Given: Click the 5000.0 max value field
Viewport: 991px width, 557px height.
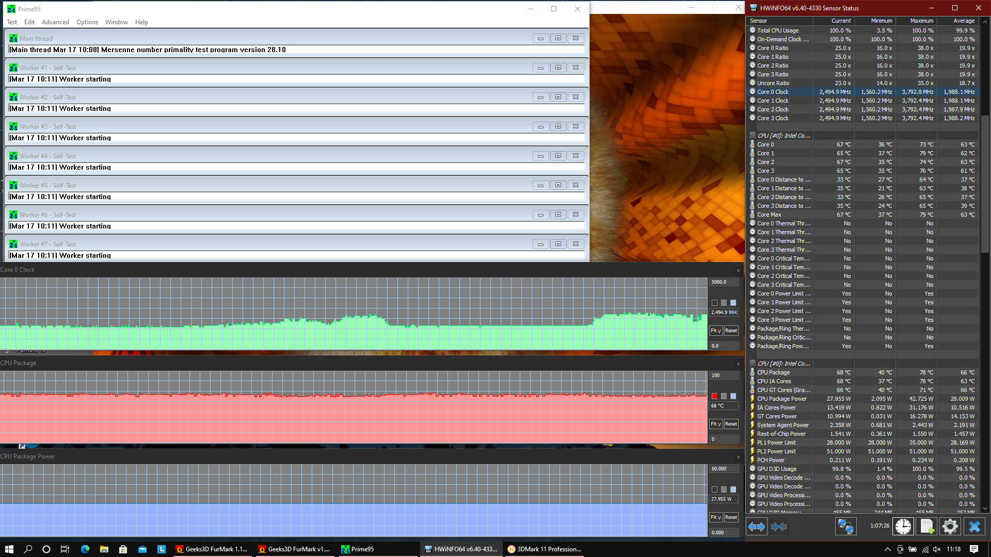Looking at the screenshot, I should (x=724, y=282).
